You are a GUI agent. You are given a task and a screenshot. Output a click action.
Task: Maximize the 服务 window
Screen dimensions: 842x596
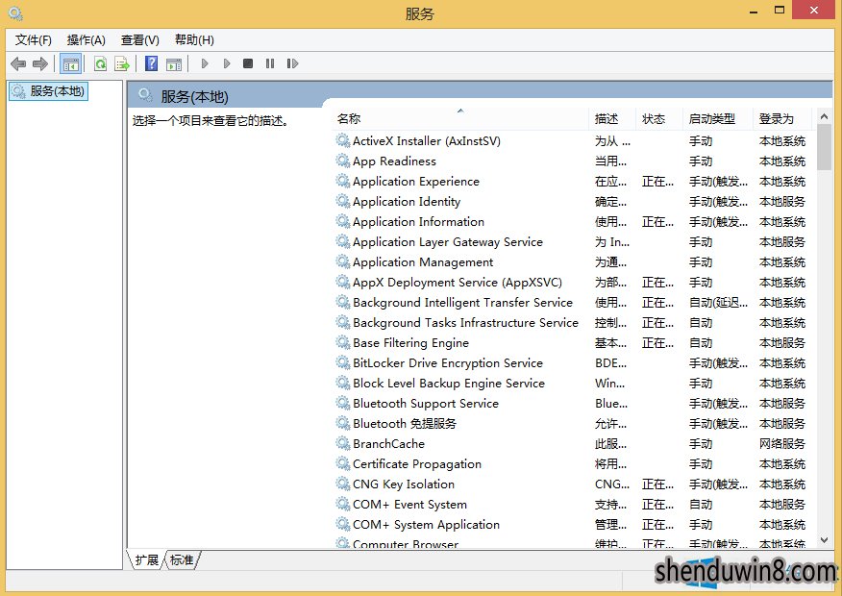[780, 10]
